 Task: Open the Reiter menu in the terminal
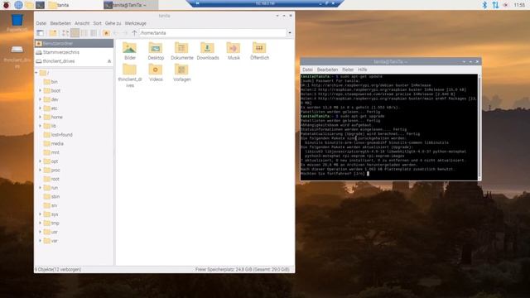348,70
